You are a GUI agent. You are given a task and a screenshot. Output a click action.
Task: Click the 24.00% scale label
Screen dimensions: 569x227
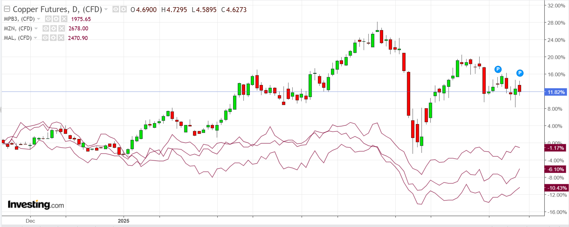(x=556, y=40)
